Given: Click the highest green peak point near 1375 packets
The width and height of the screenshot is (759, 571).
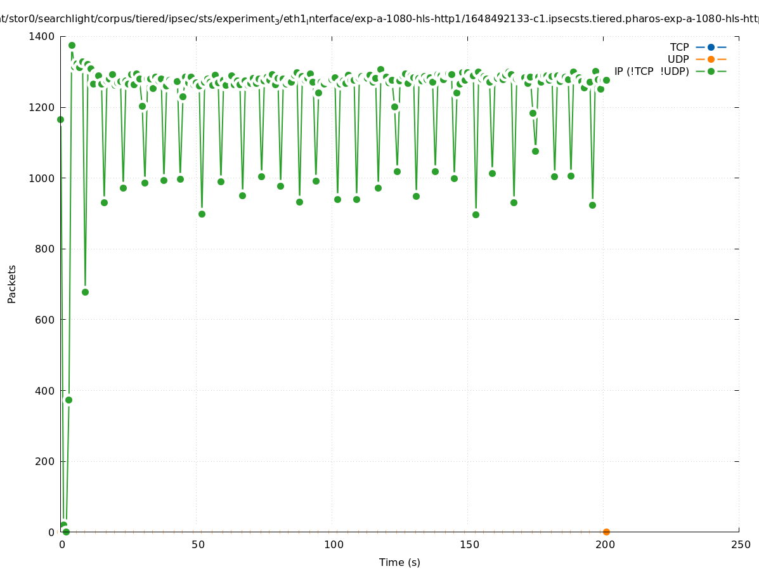Looking at the screenshot, I should click(x=72, y=45).
